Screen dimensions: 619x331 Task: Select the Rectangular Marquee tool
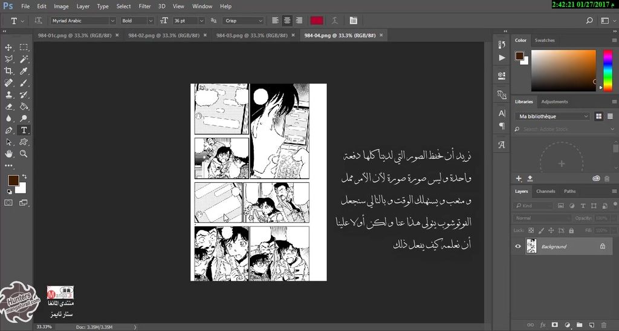pyautogui.click(x=24, y=47)
